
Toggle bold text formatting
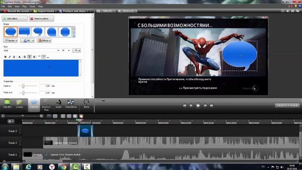tap(5, 57)
